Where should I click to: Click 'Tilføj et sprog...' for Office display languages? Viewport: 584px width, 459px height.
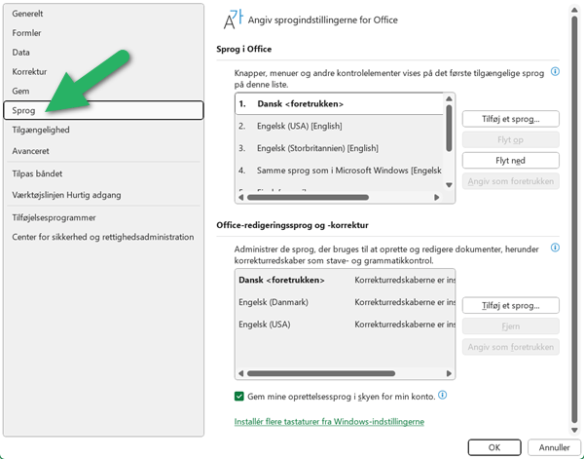510,119
